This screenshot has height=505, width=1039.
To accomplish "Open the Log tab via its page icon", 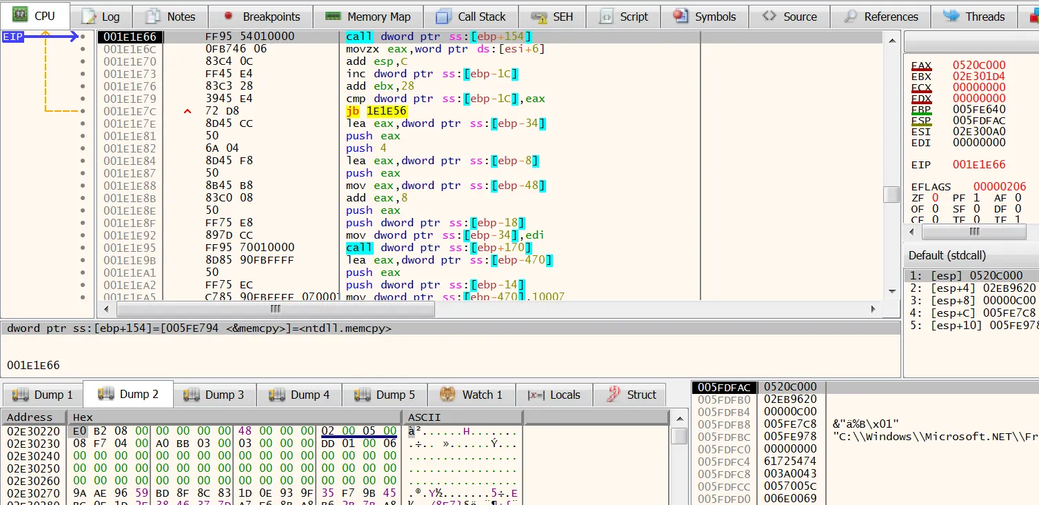I will pos(88,17).
